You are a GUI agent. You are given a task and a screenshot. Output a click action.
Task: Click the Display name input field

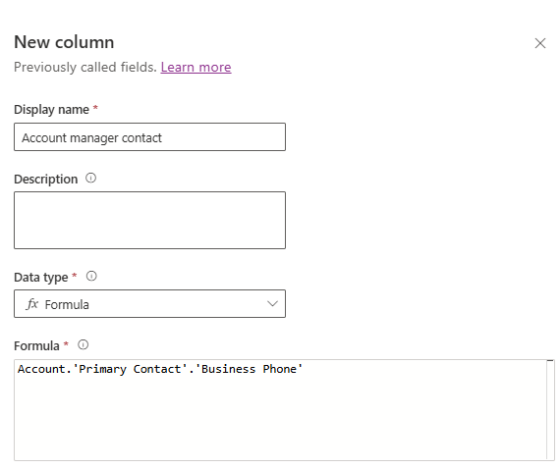point(149,137)
